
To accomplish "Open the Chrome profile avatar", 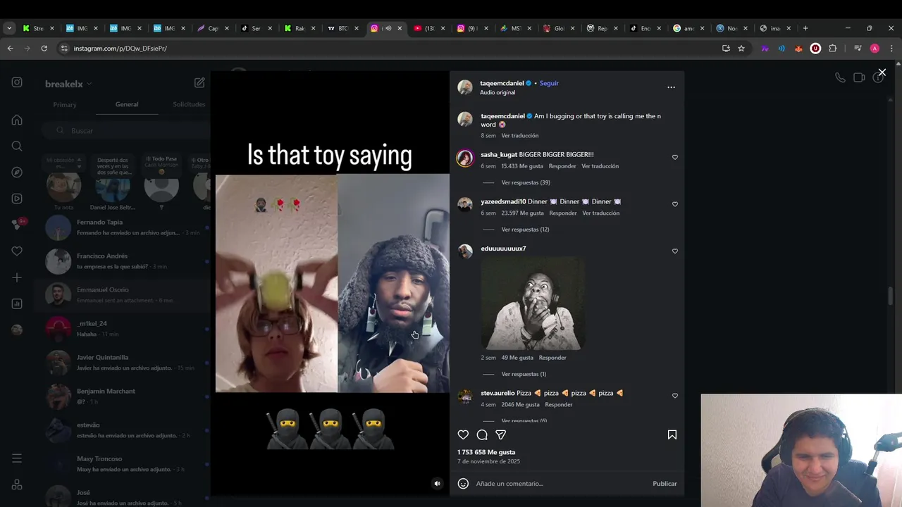I will tap(875, 48).
